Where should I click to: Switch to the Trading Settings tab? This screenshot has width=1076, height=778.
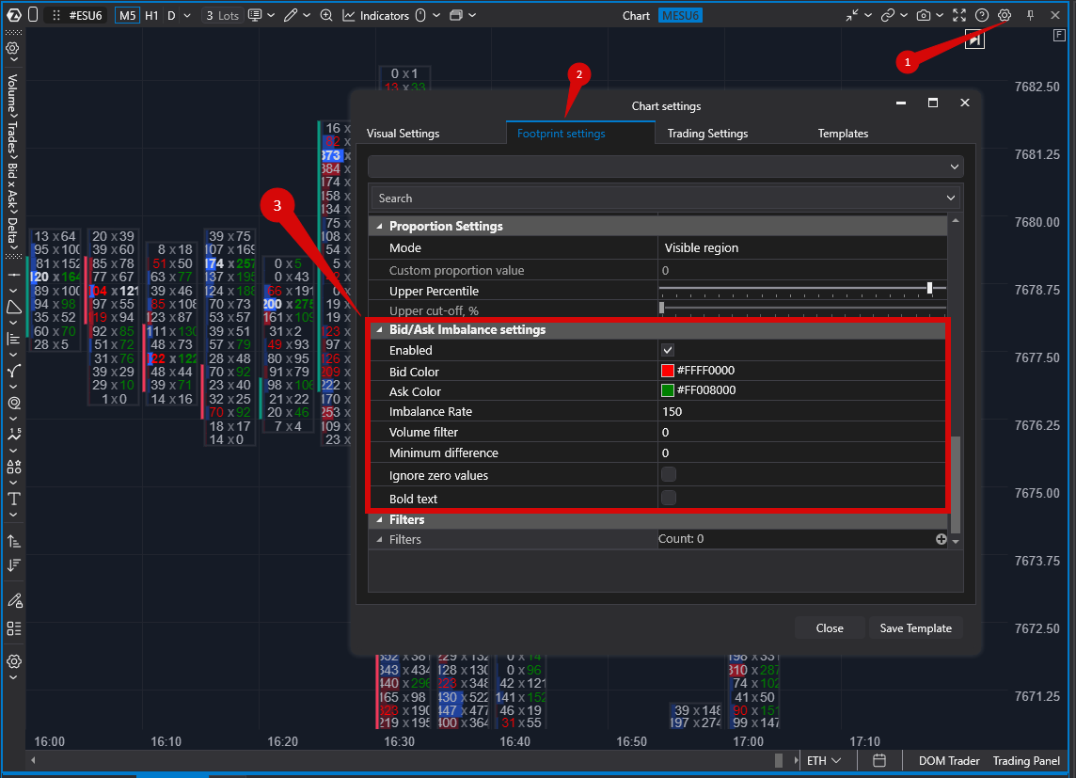pyautogui.click(x=707, y=133)
